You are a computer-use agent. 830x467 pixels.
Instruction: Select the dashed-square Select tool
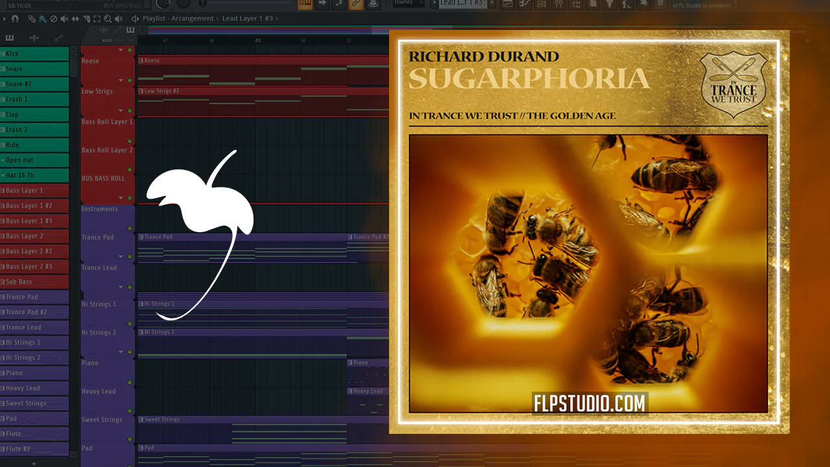97,19
